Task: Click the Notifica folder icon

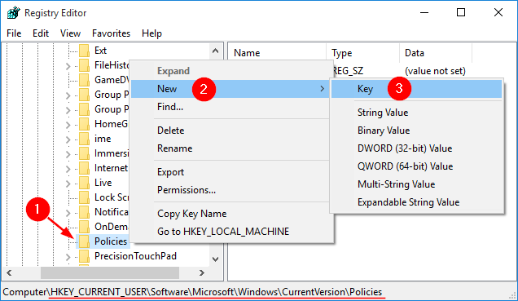Action: pos(84,212)
